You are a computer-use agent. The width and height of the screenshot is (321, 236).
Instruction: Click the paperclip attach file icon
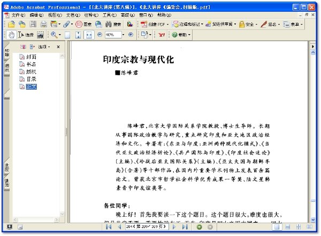point(66,24)
